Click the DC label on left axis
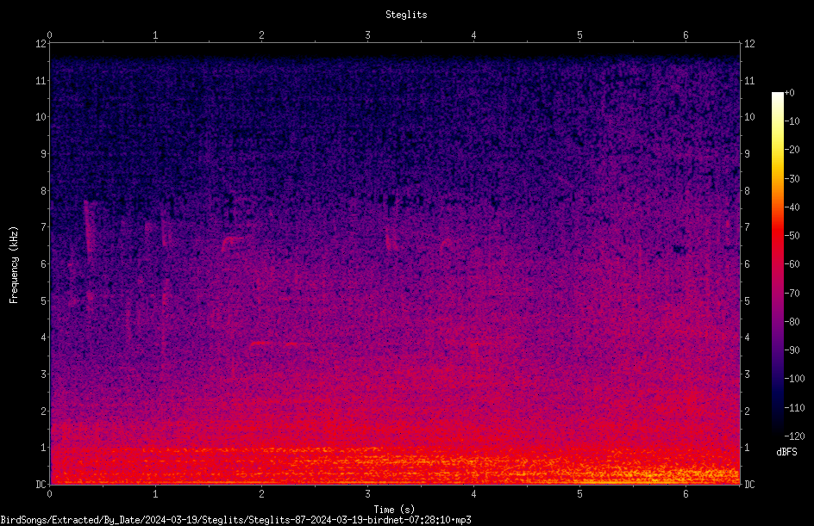The image size is (814, 526). tap(41, 484)
